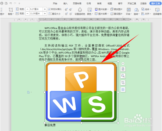Switch to 视图 View tab

click(x=110, y=3)
